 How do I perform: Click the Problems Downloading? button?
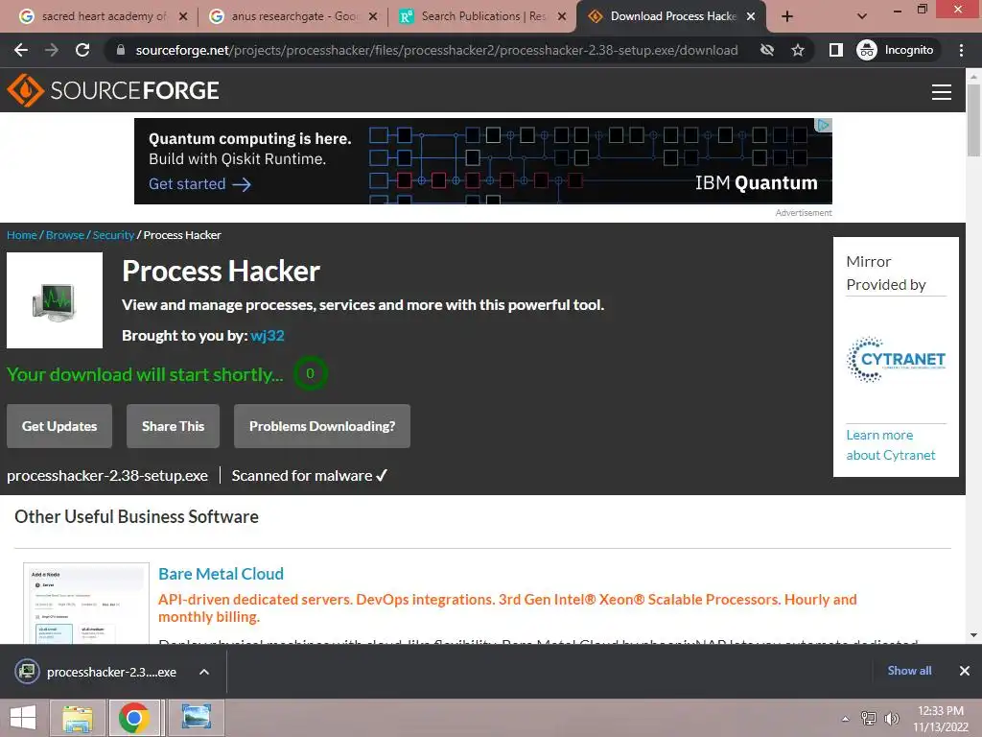(x=322, y=426)
